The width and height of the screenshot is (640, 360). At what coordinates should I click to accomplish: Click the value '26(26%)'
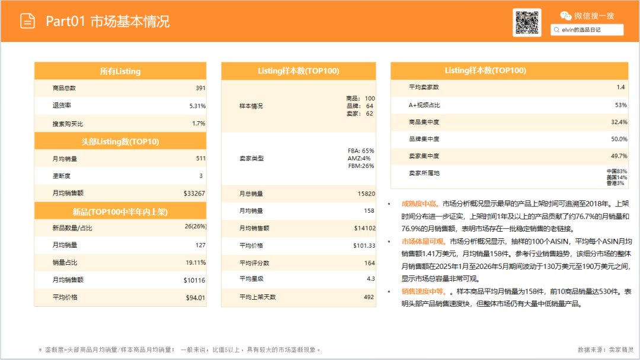pyautogui.click(x=196, y=226)
